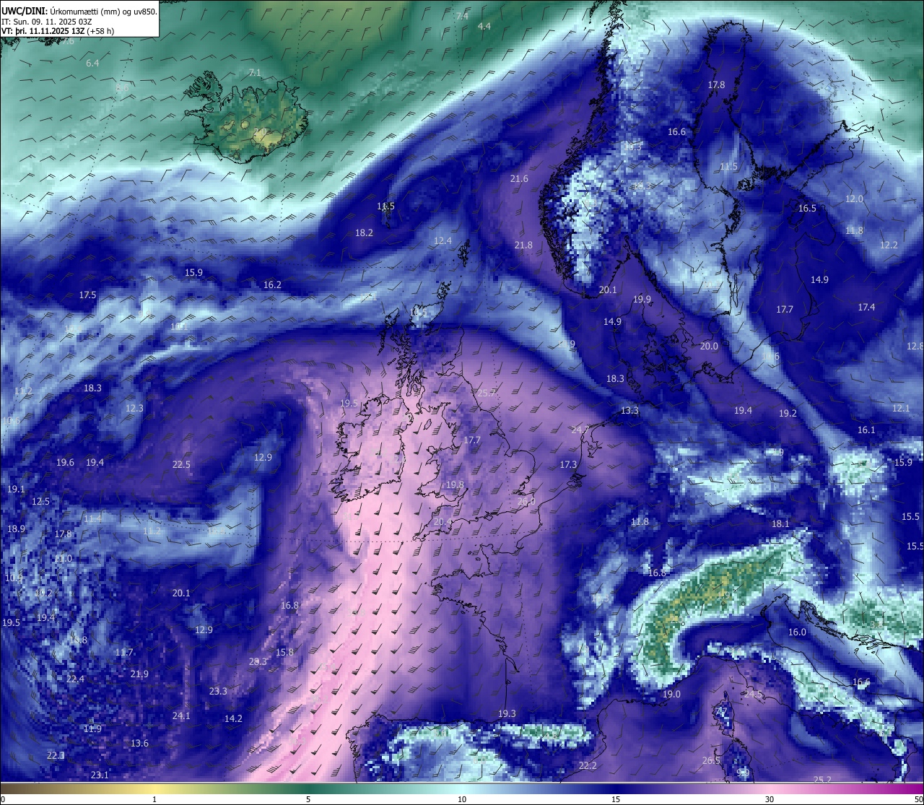Click the 21.9 value in the southwest Atlantic
This screenshot has height=805, width=924.
pyautogui.click(x=139, y=674)
